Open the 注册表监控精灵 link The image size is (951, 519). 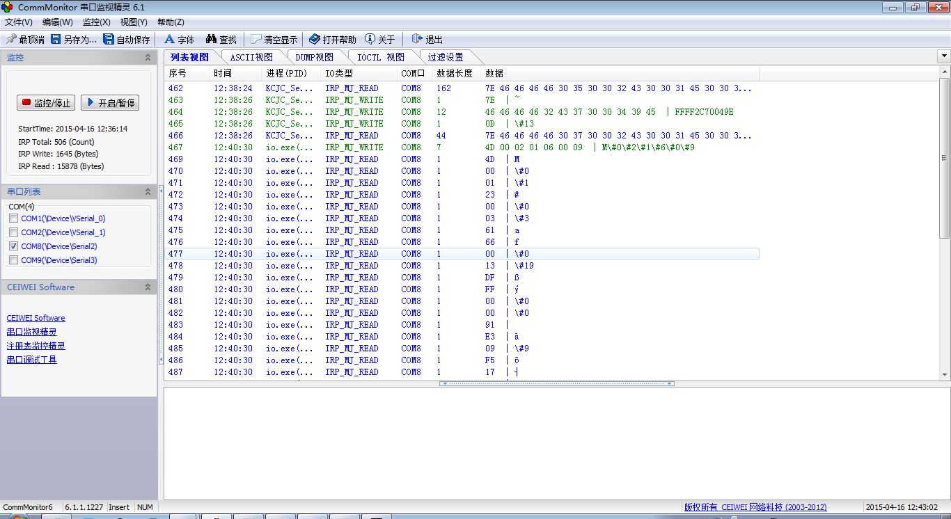(x=36, y=346)
